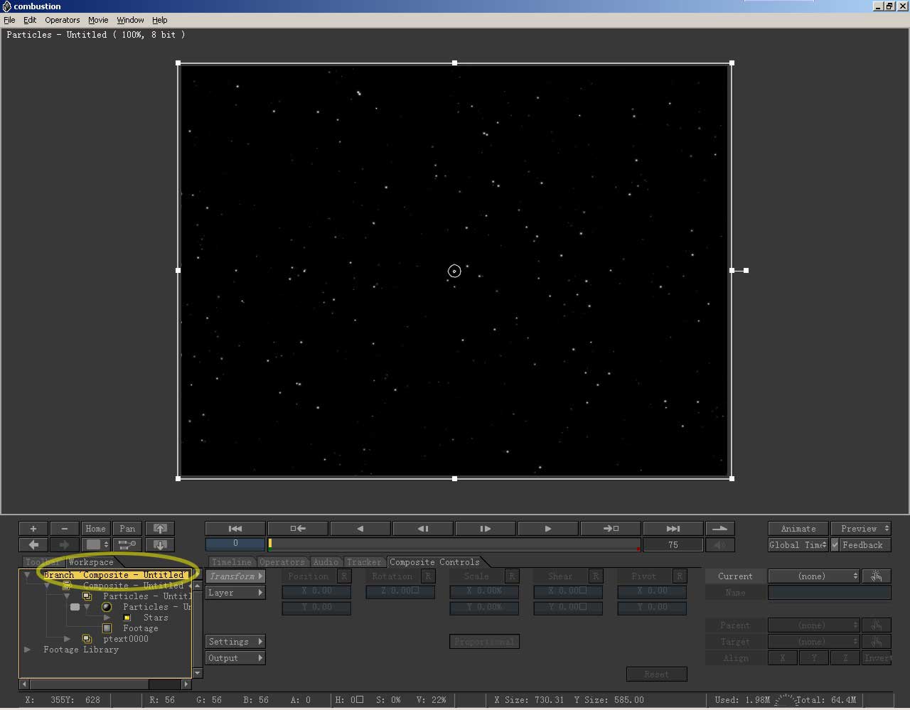The height and width of the screenshot is (710, 910).
Task: Open the Current (none) dropdown
Action: (x=813, y=576)
